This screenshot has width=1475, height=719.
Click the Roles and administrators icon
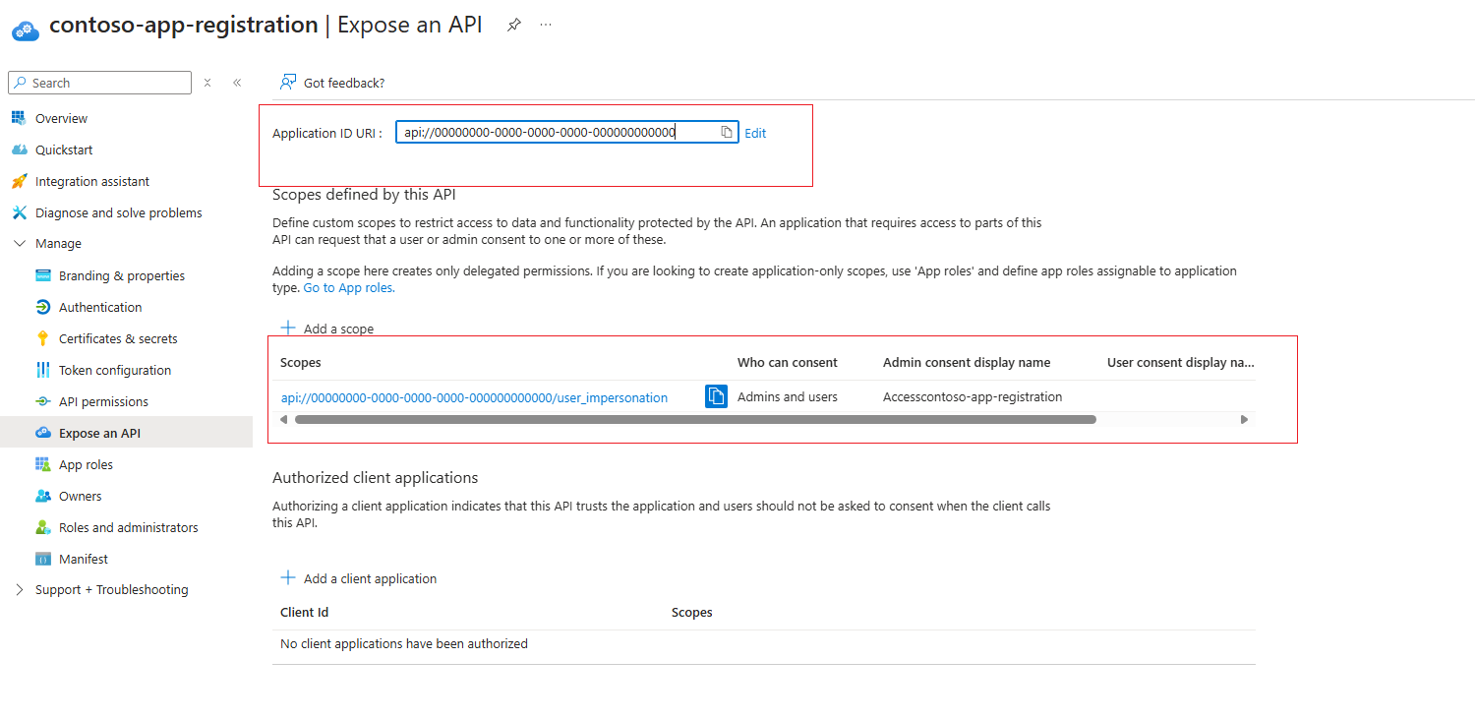tap(42, 527)
